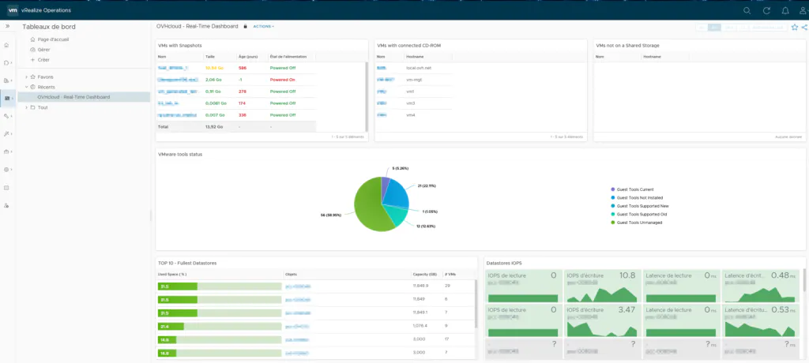
Task: Click the 1,076.4 capacity cell
Action: (420, 327)
